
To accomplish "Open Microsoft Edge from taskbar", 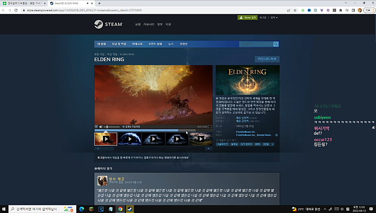I will 81,209.
